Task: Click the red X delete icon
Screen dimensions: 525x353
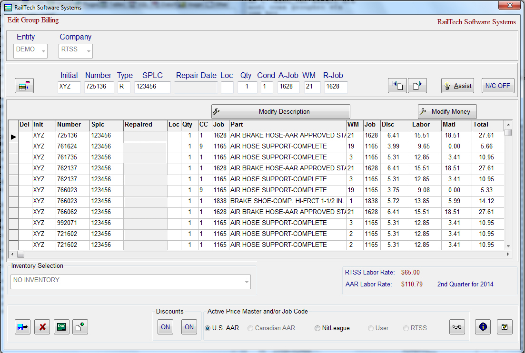Action: (x=42, y=327)
